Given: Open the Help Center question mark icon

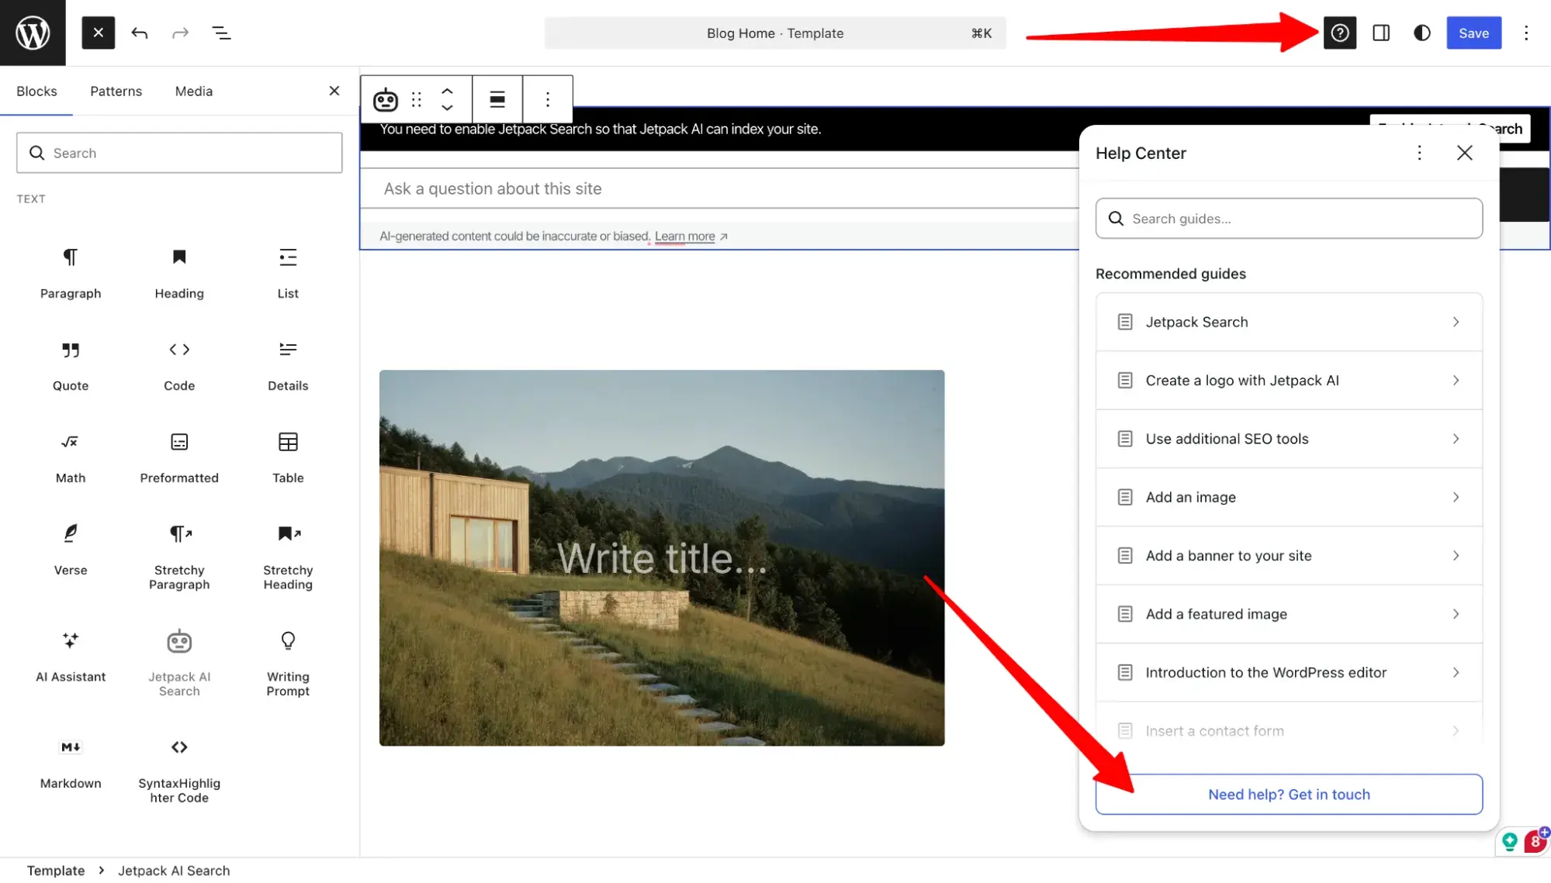Looking at the screenshot, I should coord(1340,33).
